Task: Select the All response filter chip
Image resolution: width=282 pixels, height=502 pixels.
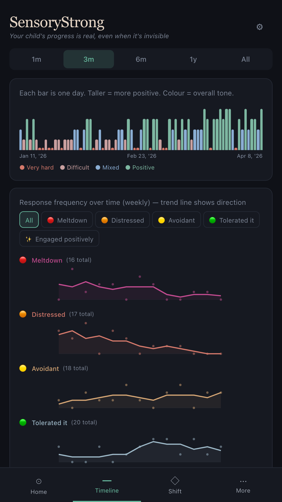Action: coord(29,220)
